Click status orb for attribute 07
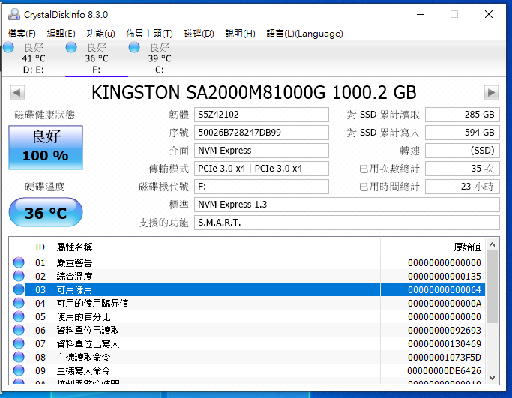The width and height of the screenshot is (512, 398). tap(19, 343)
